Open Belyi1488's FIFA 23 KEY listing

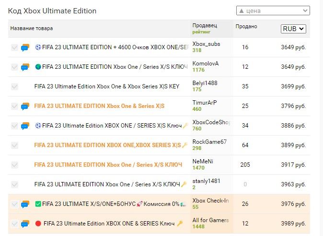click(x=107, y=86)
